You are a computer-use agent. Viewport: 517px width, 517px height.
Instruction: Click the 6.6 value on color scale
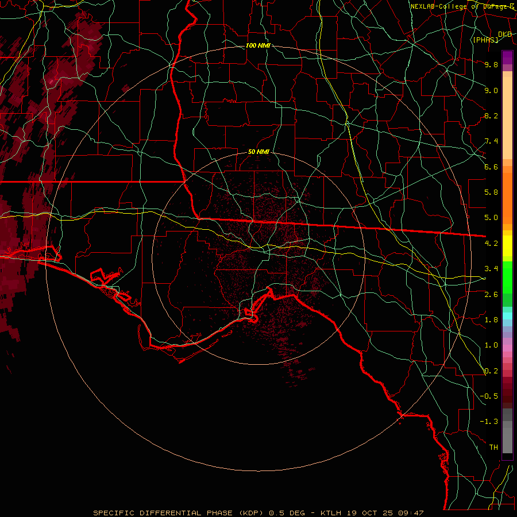(x=491, y=167)
